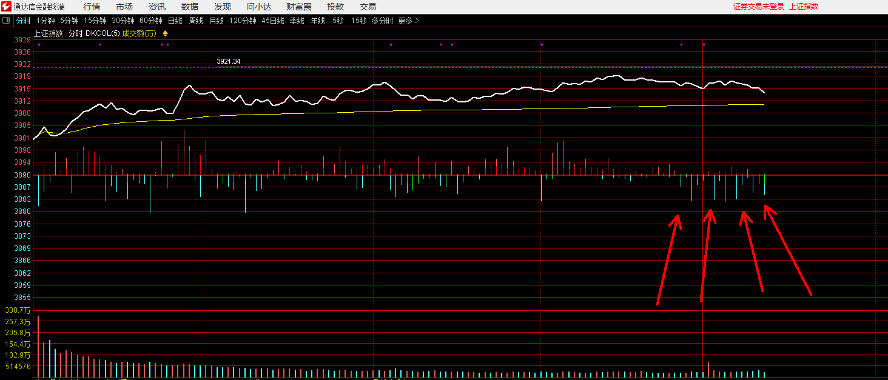Open the 数据 menu
The width and height of the screenshot is (888, 380).
[190, 7]
